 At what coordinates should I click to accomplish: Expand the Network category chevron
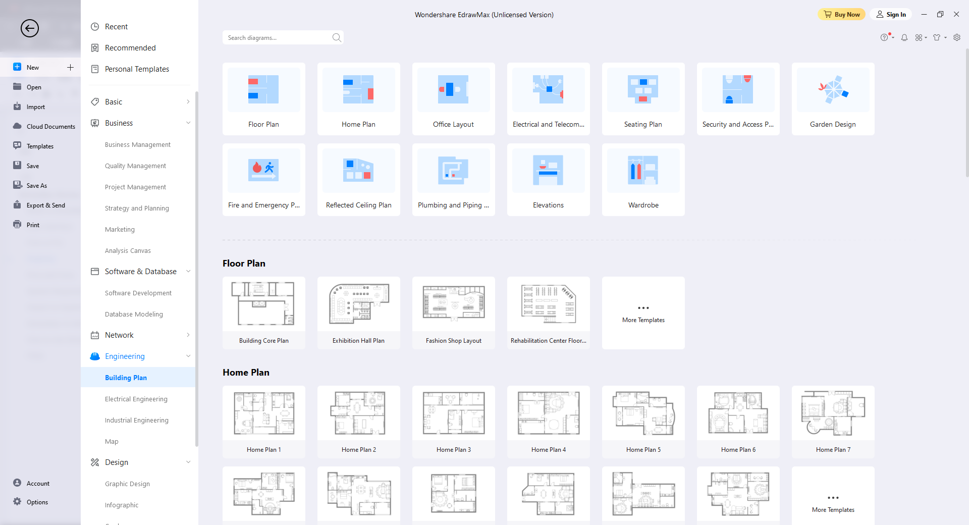click(x=188, y=335)
